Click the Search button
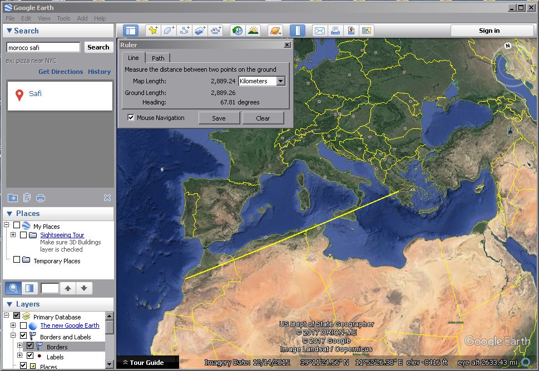The image size is (539, 371). [98, 47]
